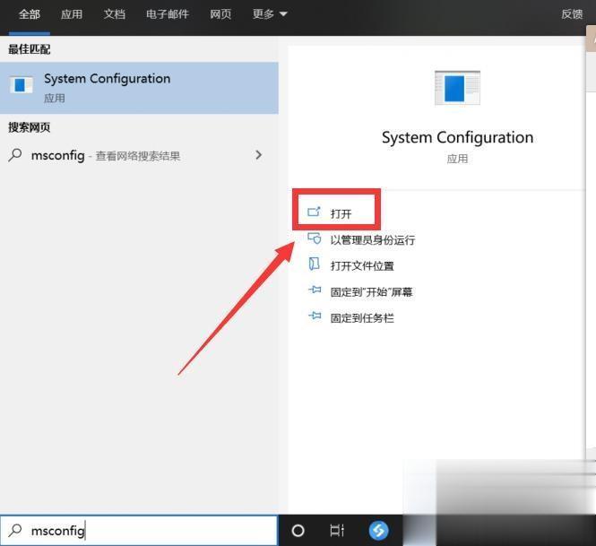Screen dimensions: 596x546
Task: Switch to the 电子邮件 search tab
Action: click(x=168, y=14)
